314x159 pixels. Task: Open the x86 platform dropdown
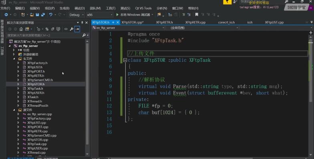pyautogui.click(x=99, y=15)
